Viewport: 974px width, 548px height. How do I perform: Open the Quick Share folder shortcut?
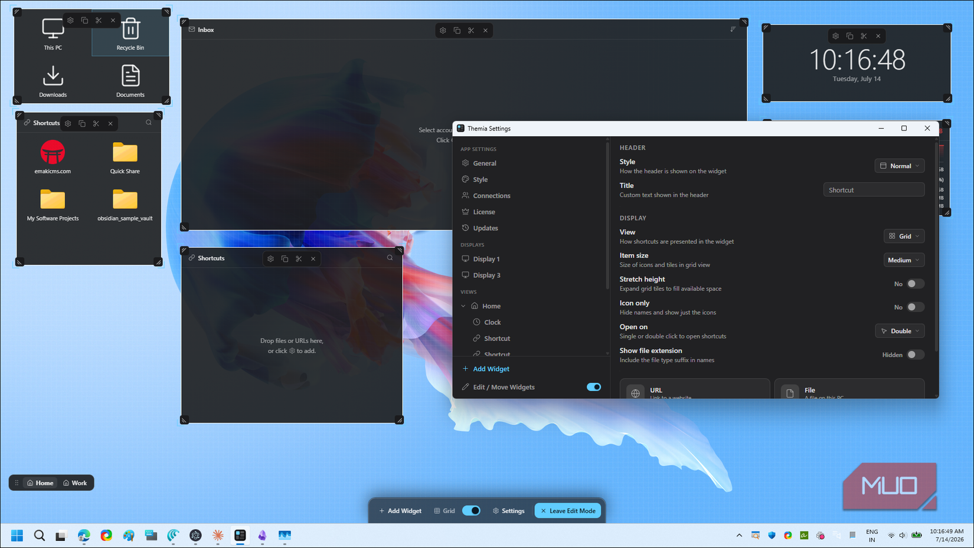(125, 157)
